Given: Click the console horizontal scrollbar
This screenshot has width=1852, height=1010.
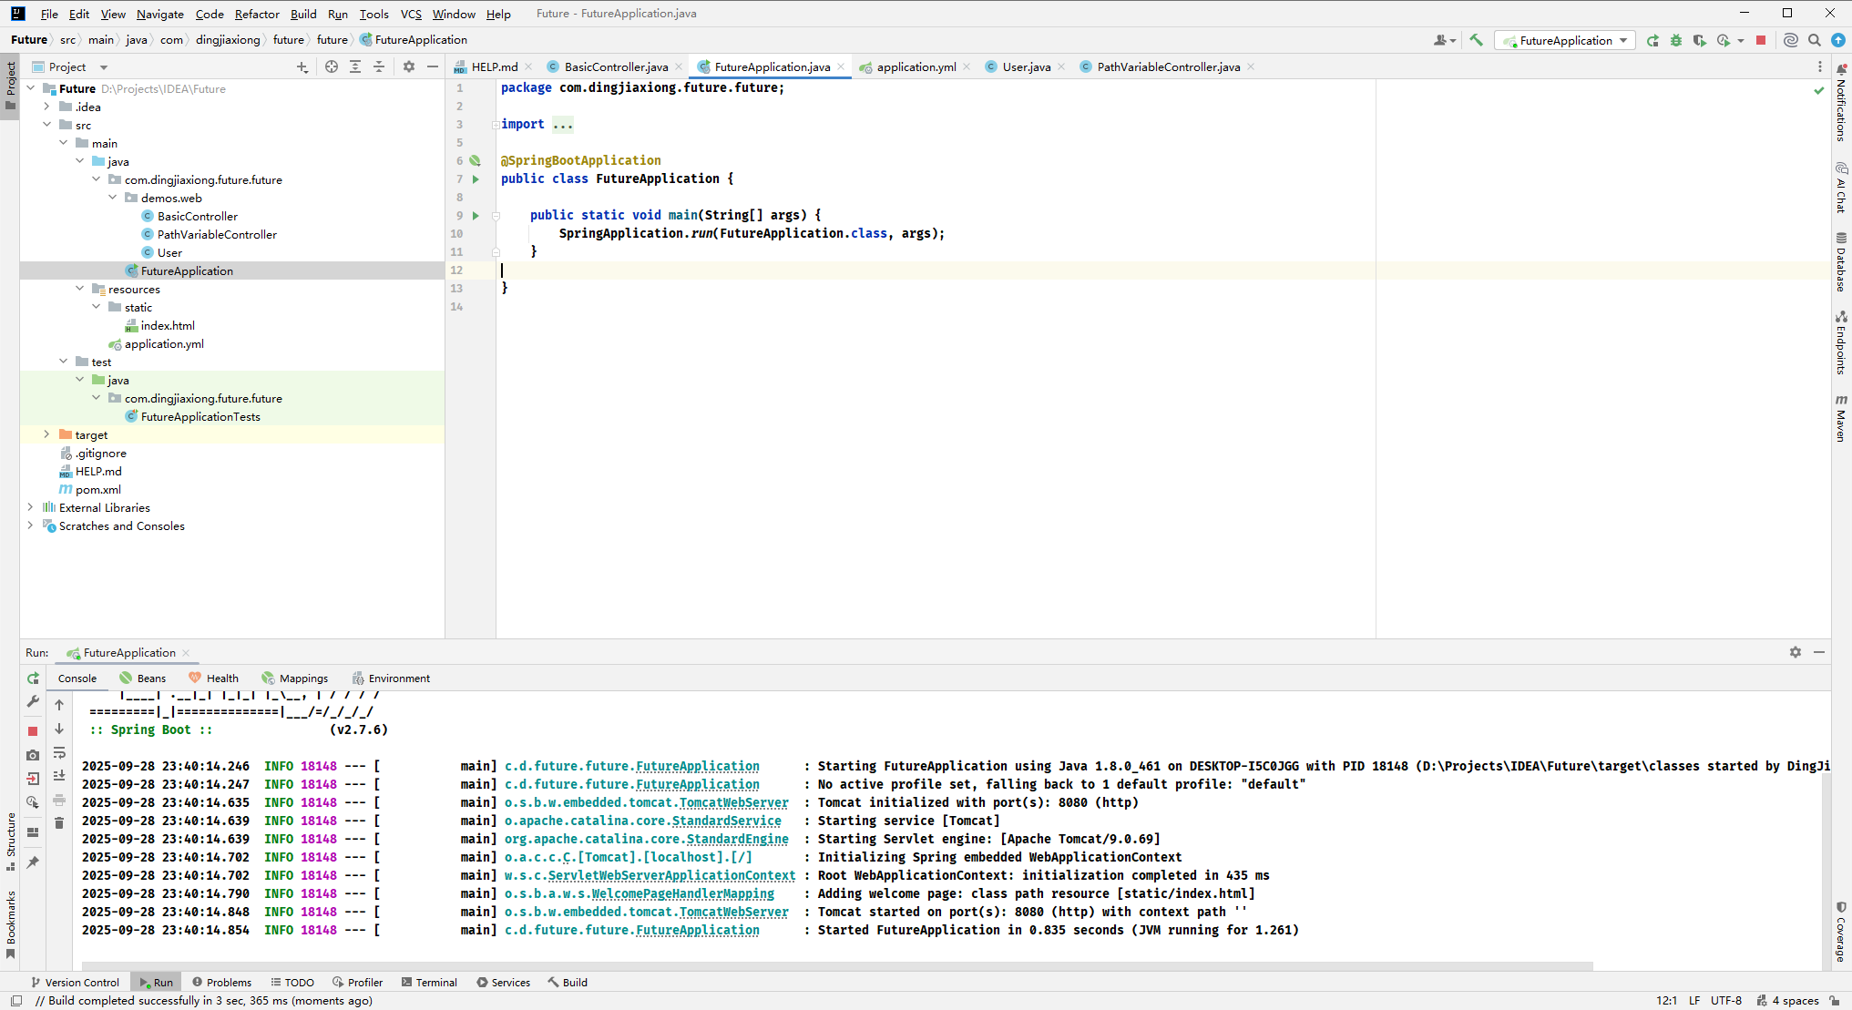Looking at the screenshot, I should coord(836,965).
